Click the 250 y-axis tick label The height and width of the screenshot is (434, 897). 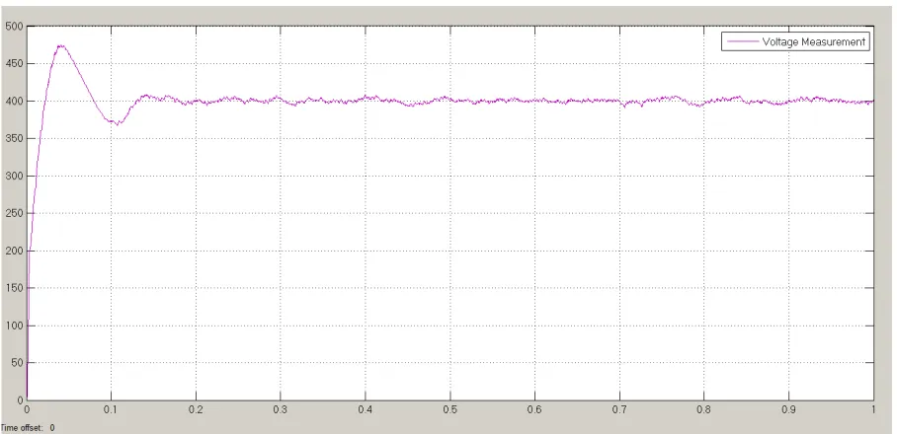[x=14, y=214]
